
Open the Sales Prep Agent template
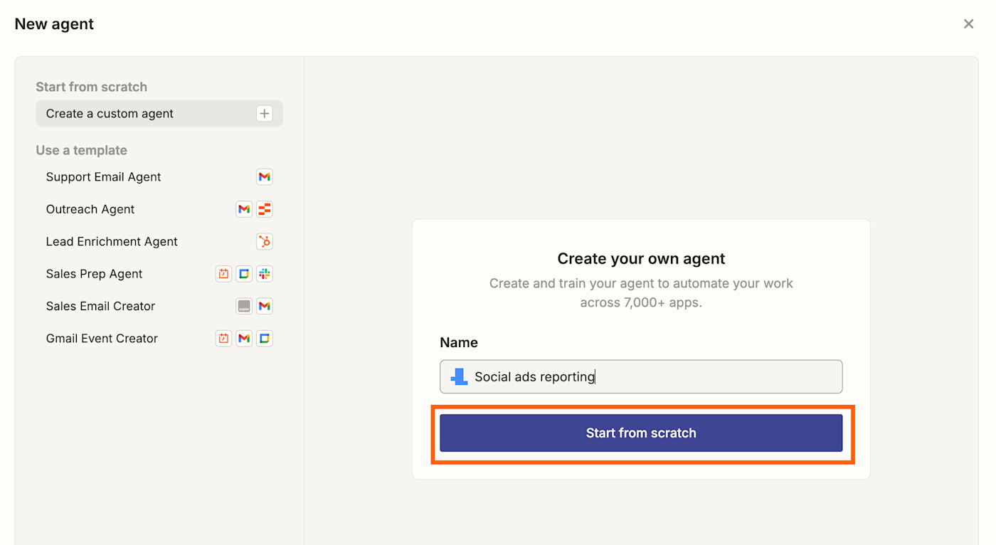pyautogui.click(x=159, y=274)
